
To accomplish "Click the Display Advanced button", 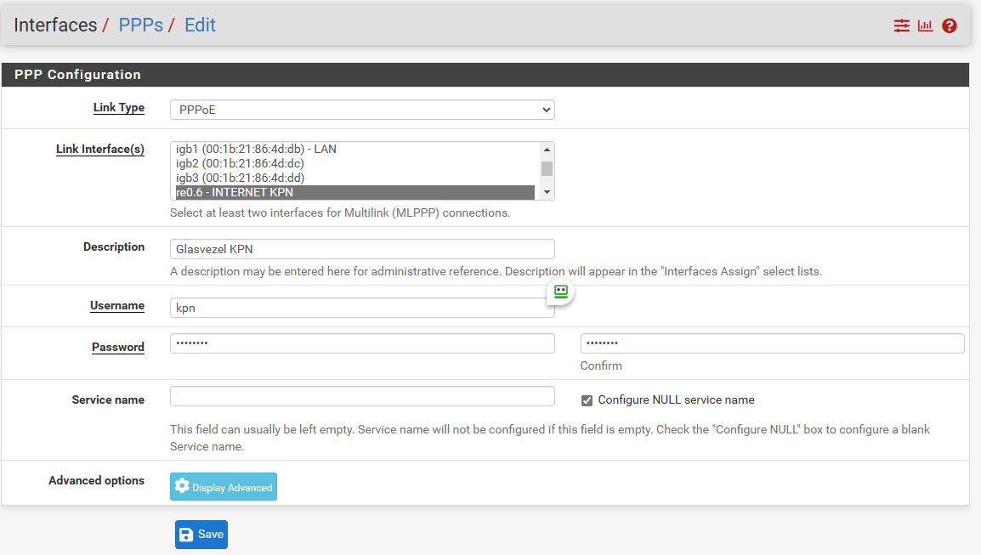I will [x=224, y=487].
